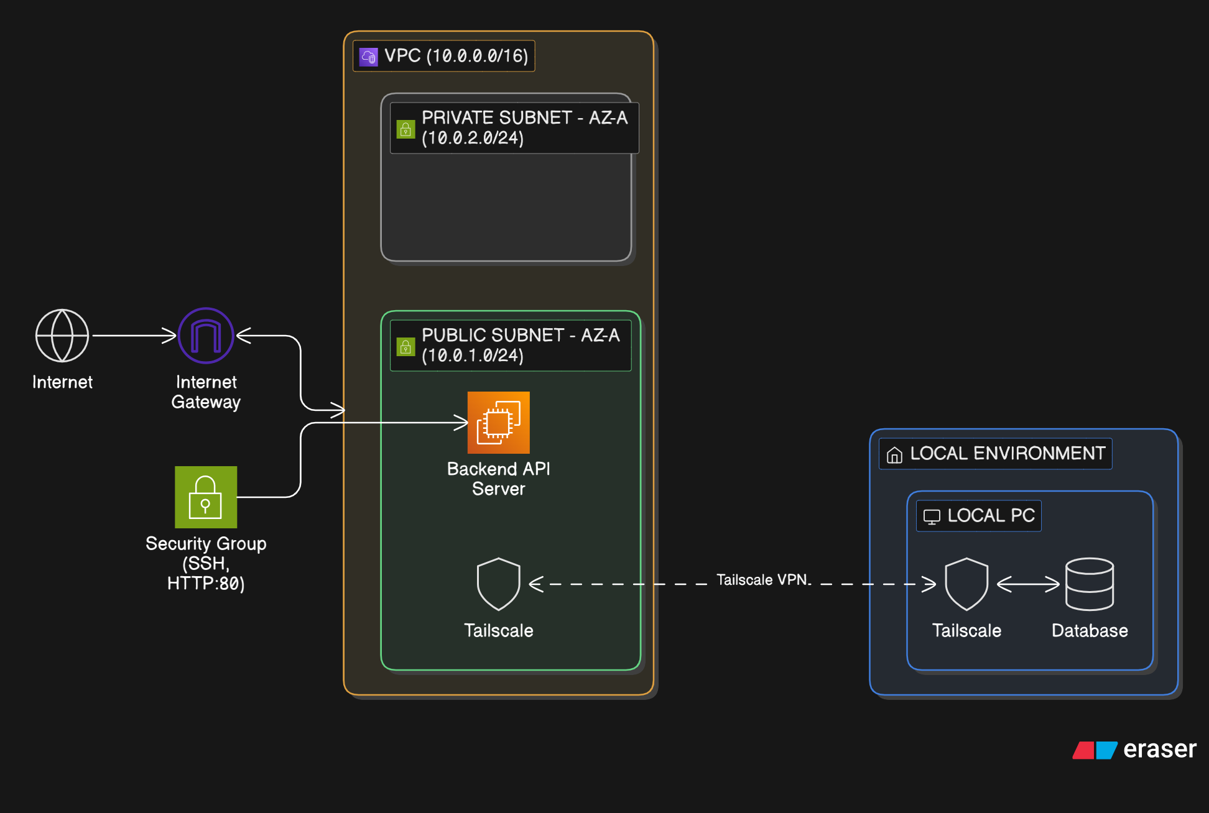The height and width of the screenshot is (813, 1209).
Task: Click the Internet globe icon
Action: (x=62, y=336)
